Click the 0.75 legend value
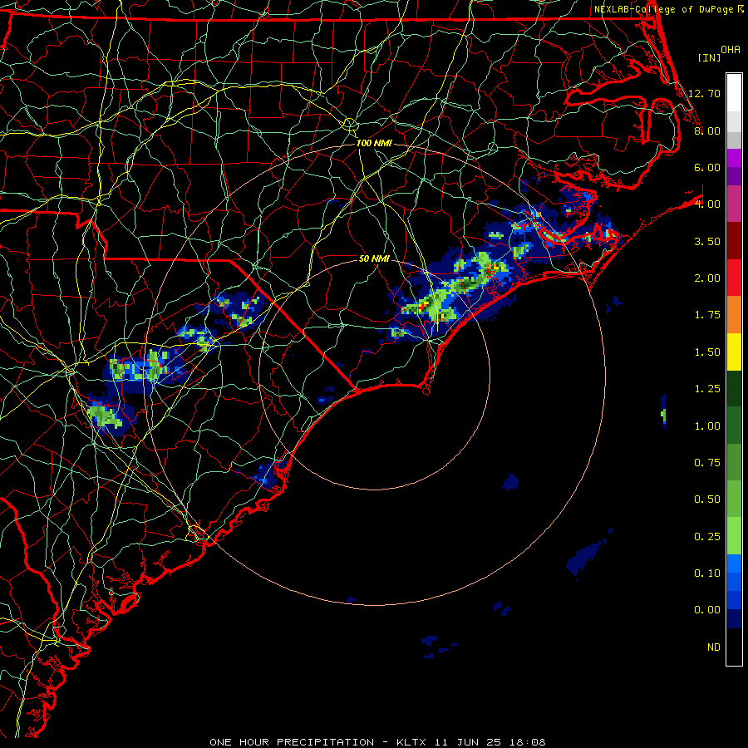 click(707, 463)
